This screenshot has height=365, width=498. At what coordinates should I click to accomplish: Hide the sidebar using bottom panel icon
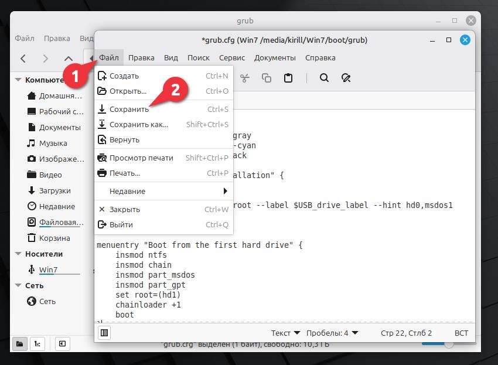[x=62, y=344]
